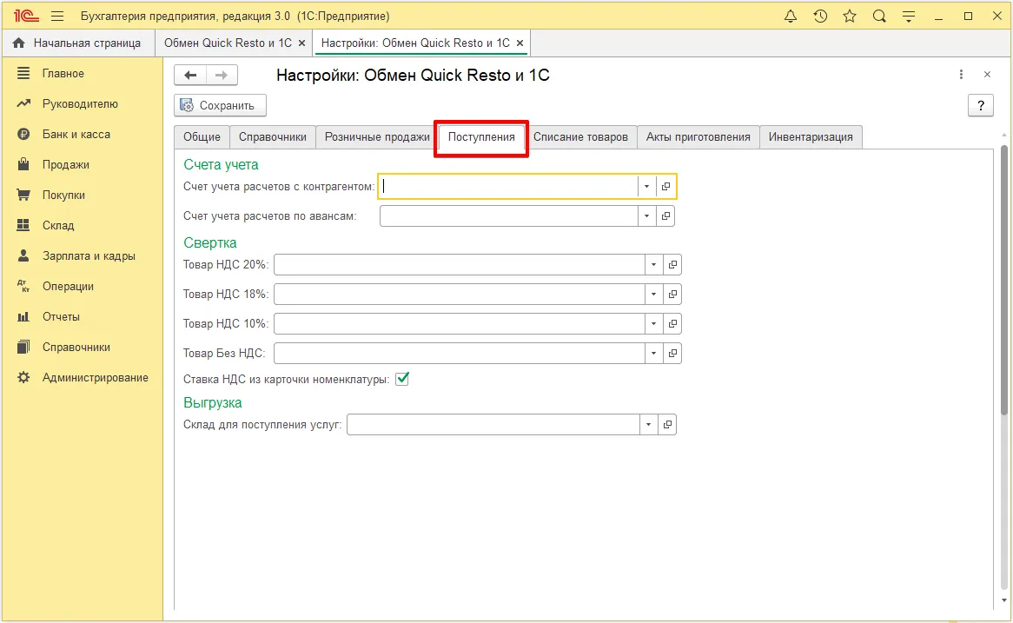Screen dimensions: 1013x623
Task: Open help with the question mark button
Action: click(981, 105)
